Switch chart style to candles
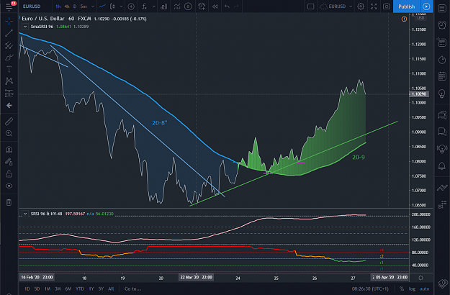450x295 pixels. [x=112, y=6]
